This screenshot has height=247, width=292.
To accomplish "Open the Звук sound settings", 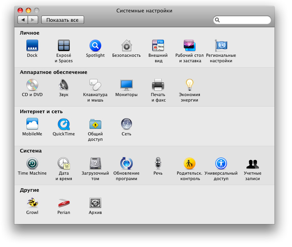I will 64,85.
